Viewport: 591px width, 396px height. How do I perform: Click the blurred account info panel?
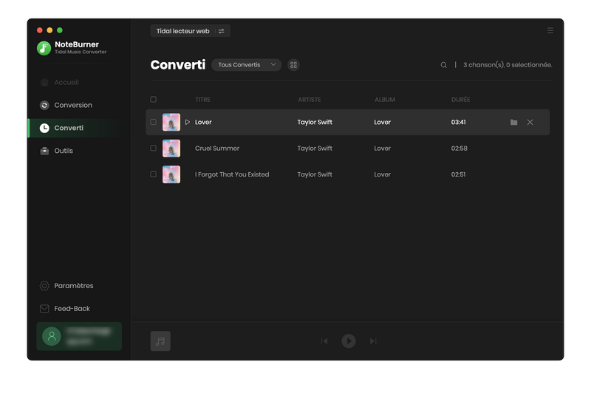[x=79, y=336]
